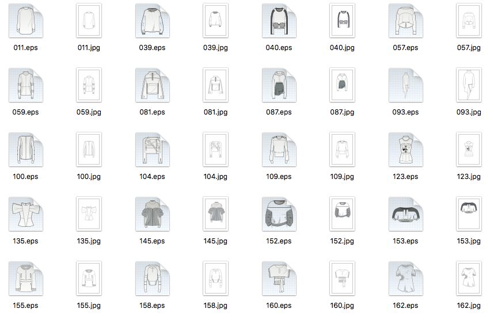This screenshot has height=320, width=494.
Task: Choose the 123.eps file icon
Action: click(x=406, y=150)
